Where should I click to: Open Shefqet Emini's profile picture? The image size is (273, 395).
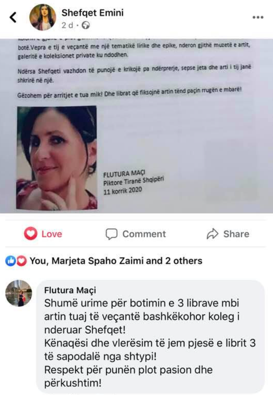43,17
